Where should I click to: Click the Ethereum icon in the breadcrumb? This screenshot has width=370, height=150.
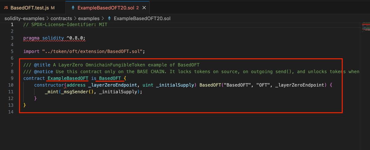(x=109, y=18)
